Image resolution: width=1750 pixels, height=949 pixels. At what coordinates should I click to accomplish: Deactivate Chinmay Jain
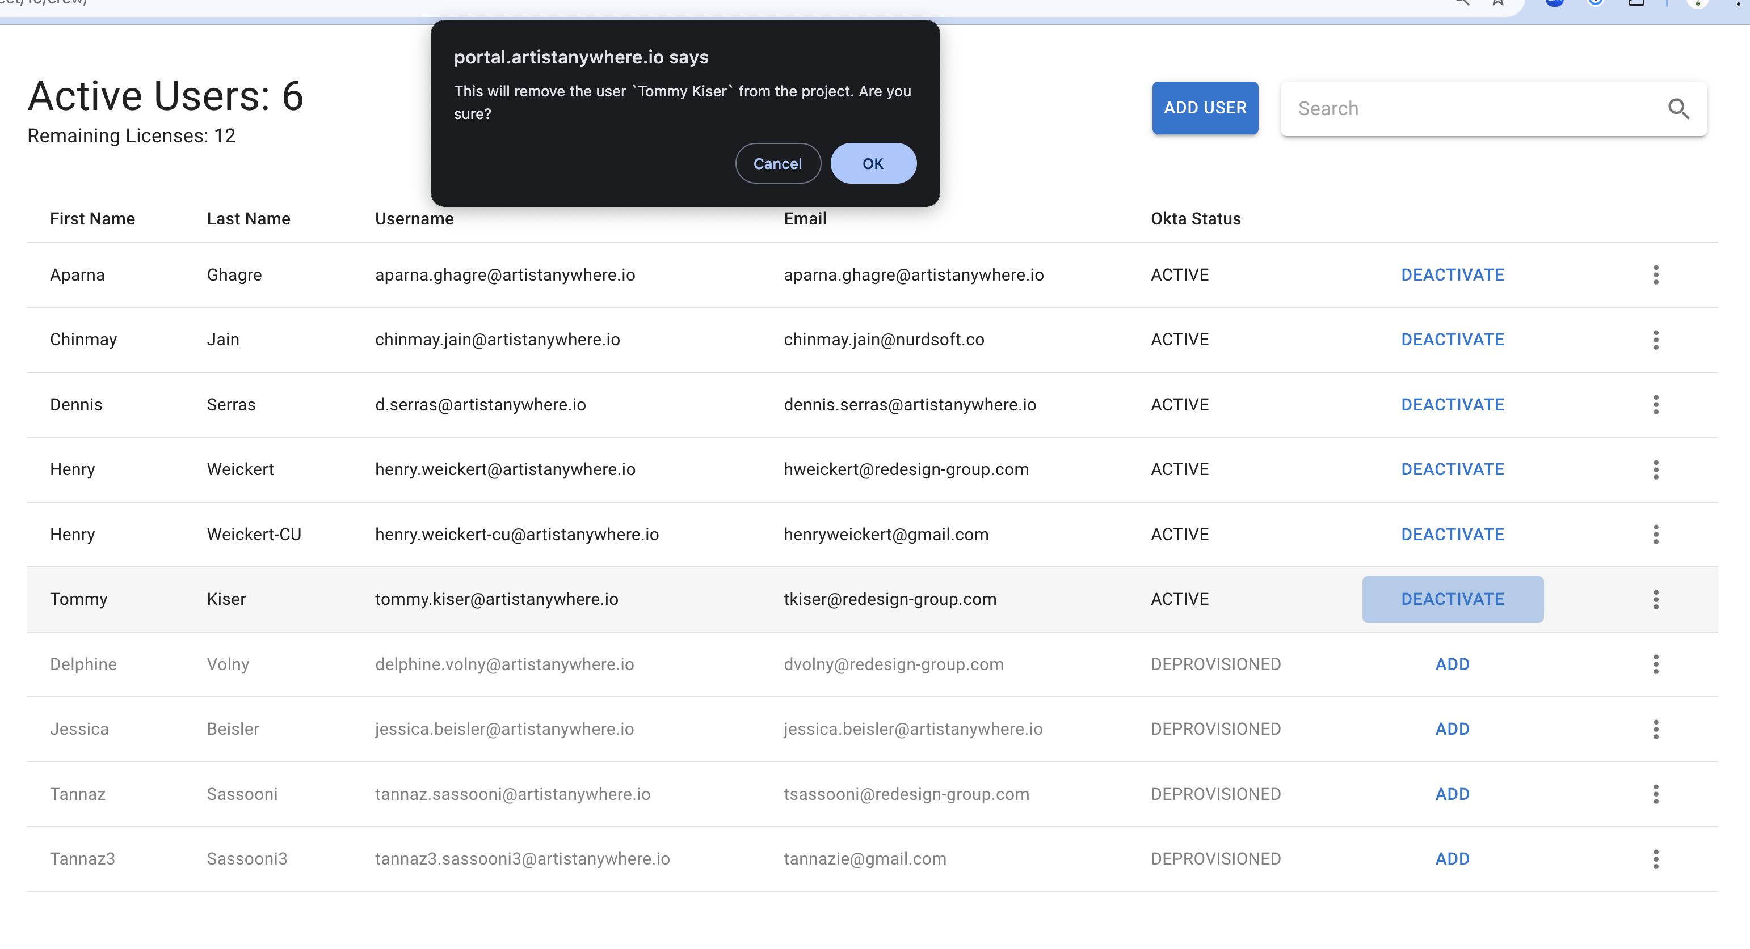tap(1453, 340)
